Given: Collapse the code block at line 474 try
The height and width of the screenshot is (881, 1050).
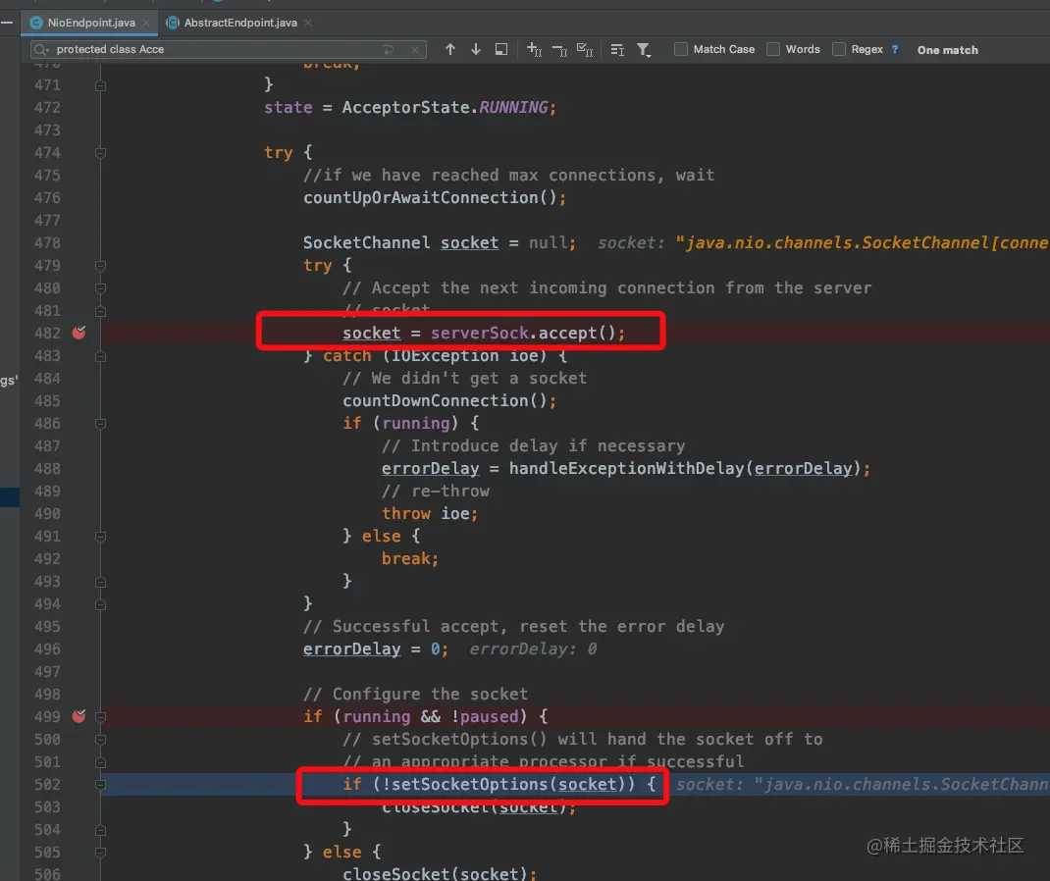Looking at the screenshot, I should pyautogui.click(x=100, y=153).
